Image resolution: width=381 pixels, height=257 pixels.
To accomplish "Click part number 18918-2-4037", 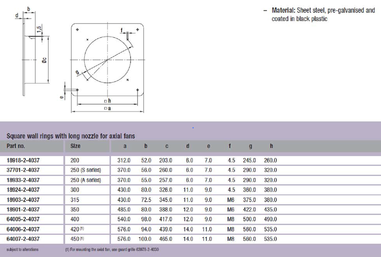I will (x=22, y=161).
